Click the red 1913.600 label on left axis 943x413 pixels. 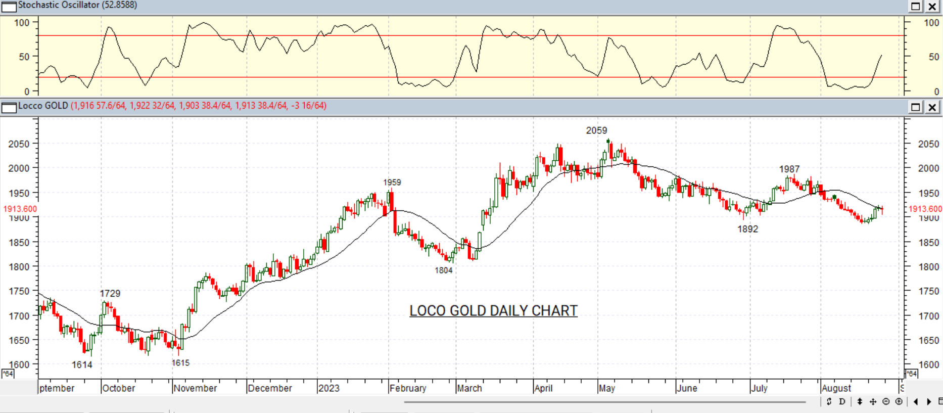(x=20, y=209)
